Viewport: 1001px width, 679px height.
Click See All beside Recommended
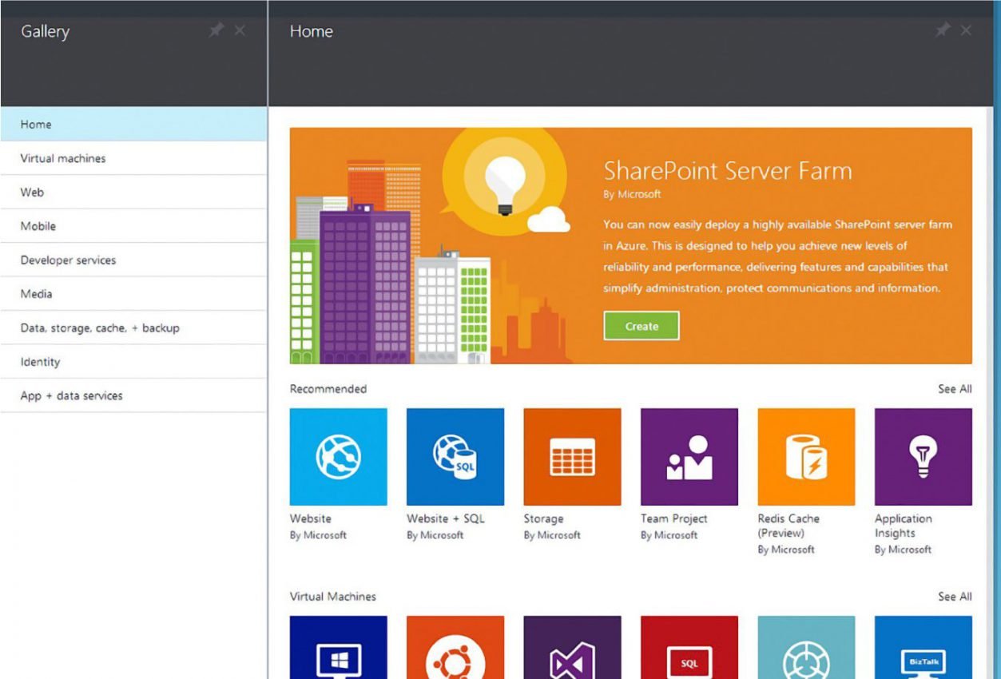[x=955, y=389]
